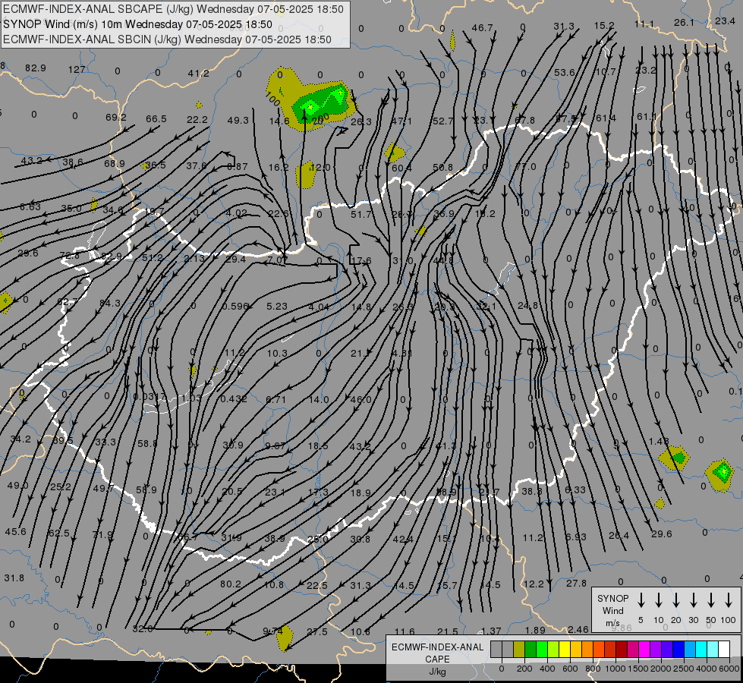The width and height of the screenshot is (743, 683).
Task: Click the map value 77.0
Action: click(x=525, y=167)
